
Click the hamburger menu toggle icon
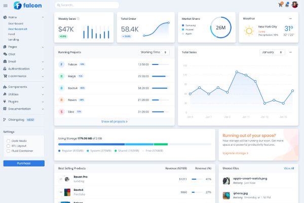click(x=5, y=6)
